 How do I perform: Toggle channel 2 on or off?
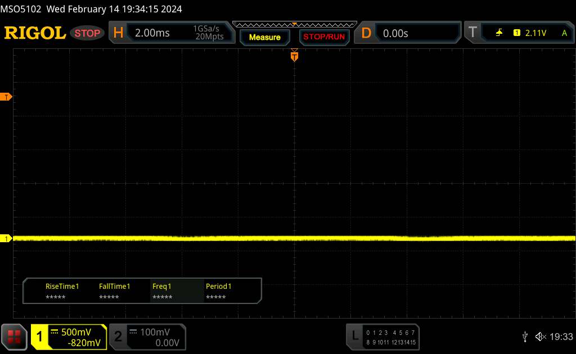tap(118, 337)
